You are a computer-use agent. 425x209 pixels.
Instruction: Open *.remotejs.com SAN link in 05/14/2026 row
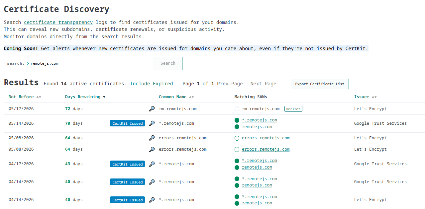pyautogui.click(x=260, y=120)
